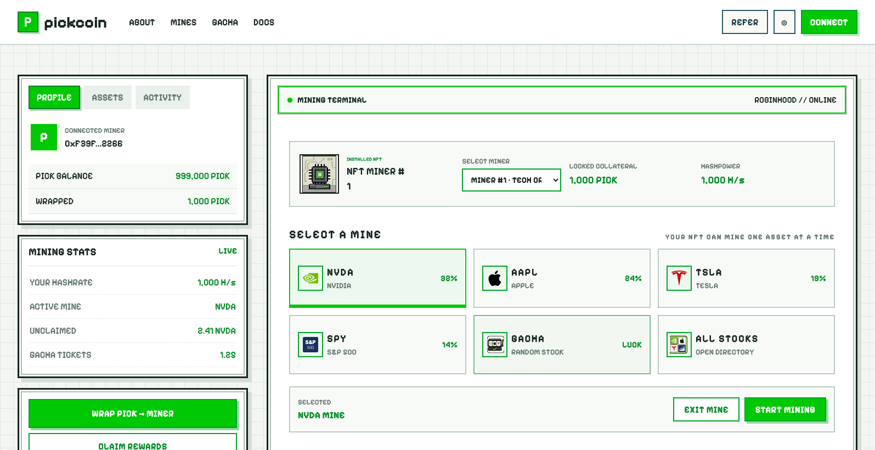Select the TSLA mine card
Viewport: 875px width, 450px height.
click(746, 278)
